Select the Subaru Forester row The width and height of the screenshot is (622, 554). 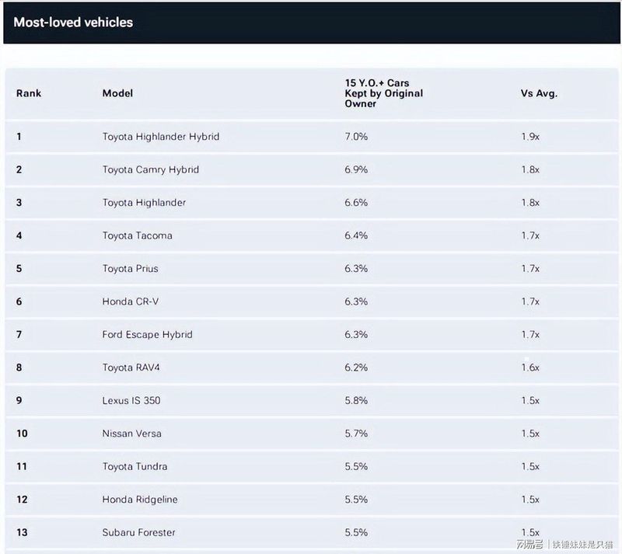(x=138, y=532)
